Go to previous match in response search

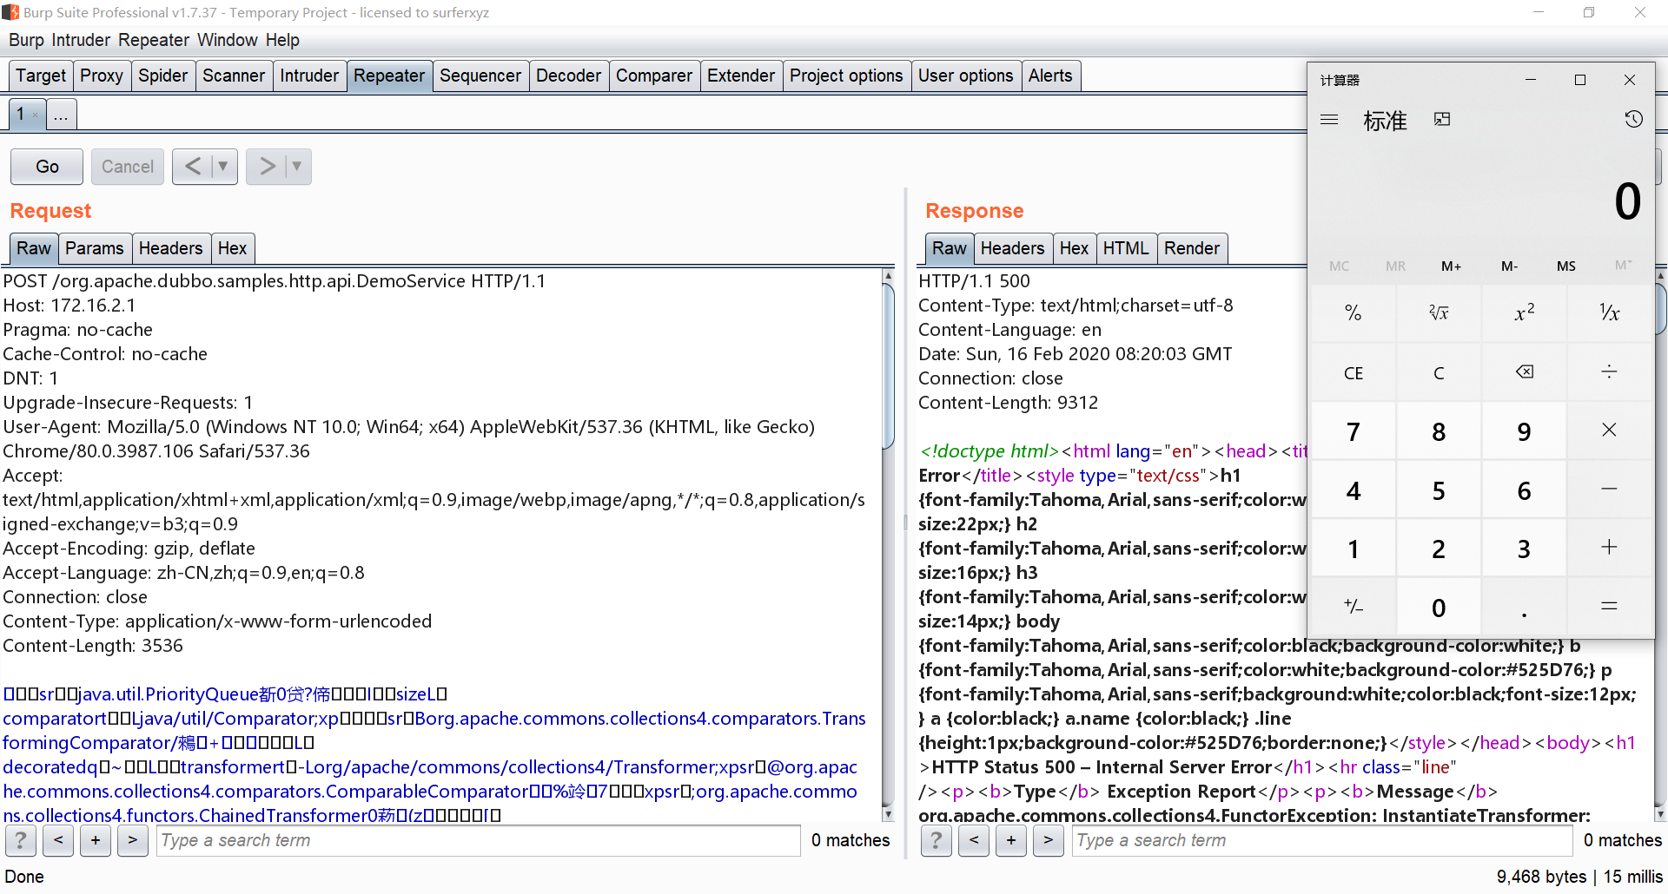coord(974,840)
